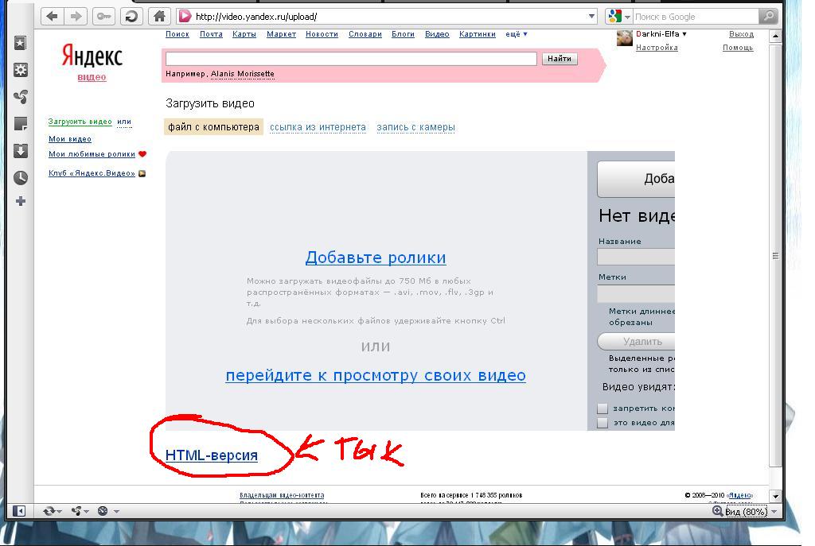Click the scrollbar down arrow
This screenshot has height=546, width=815.
pos(775,496)
